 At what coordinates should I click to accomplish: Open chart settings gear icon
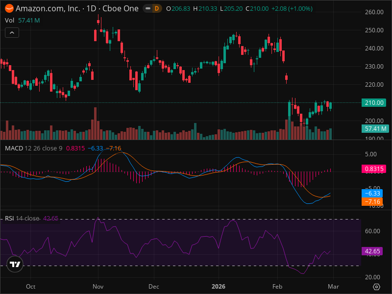376,287
